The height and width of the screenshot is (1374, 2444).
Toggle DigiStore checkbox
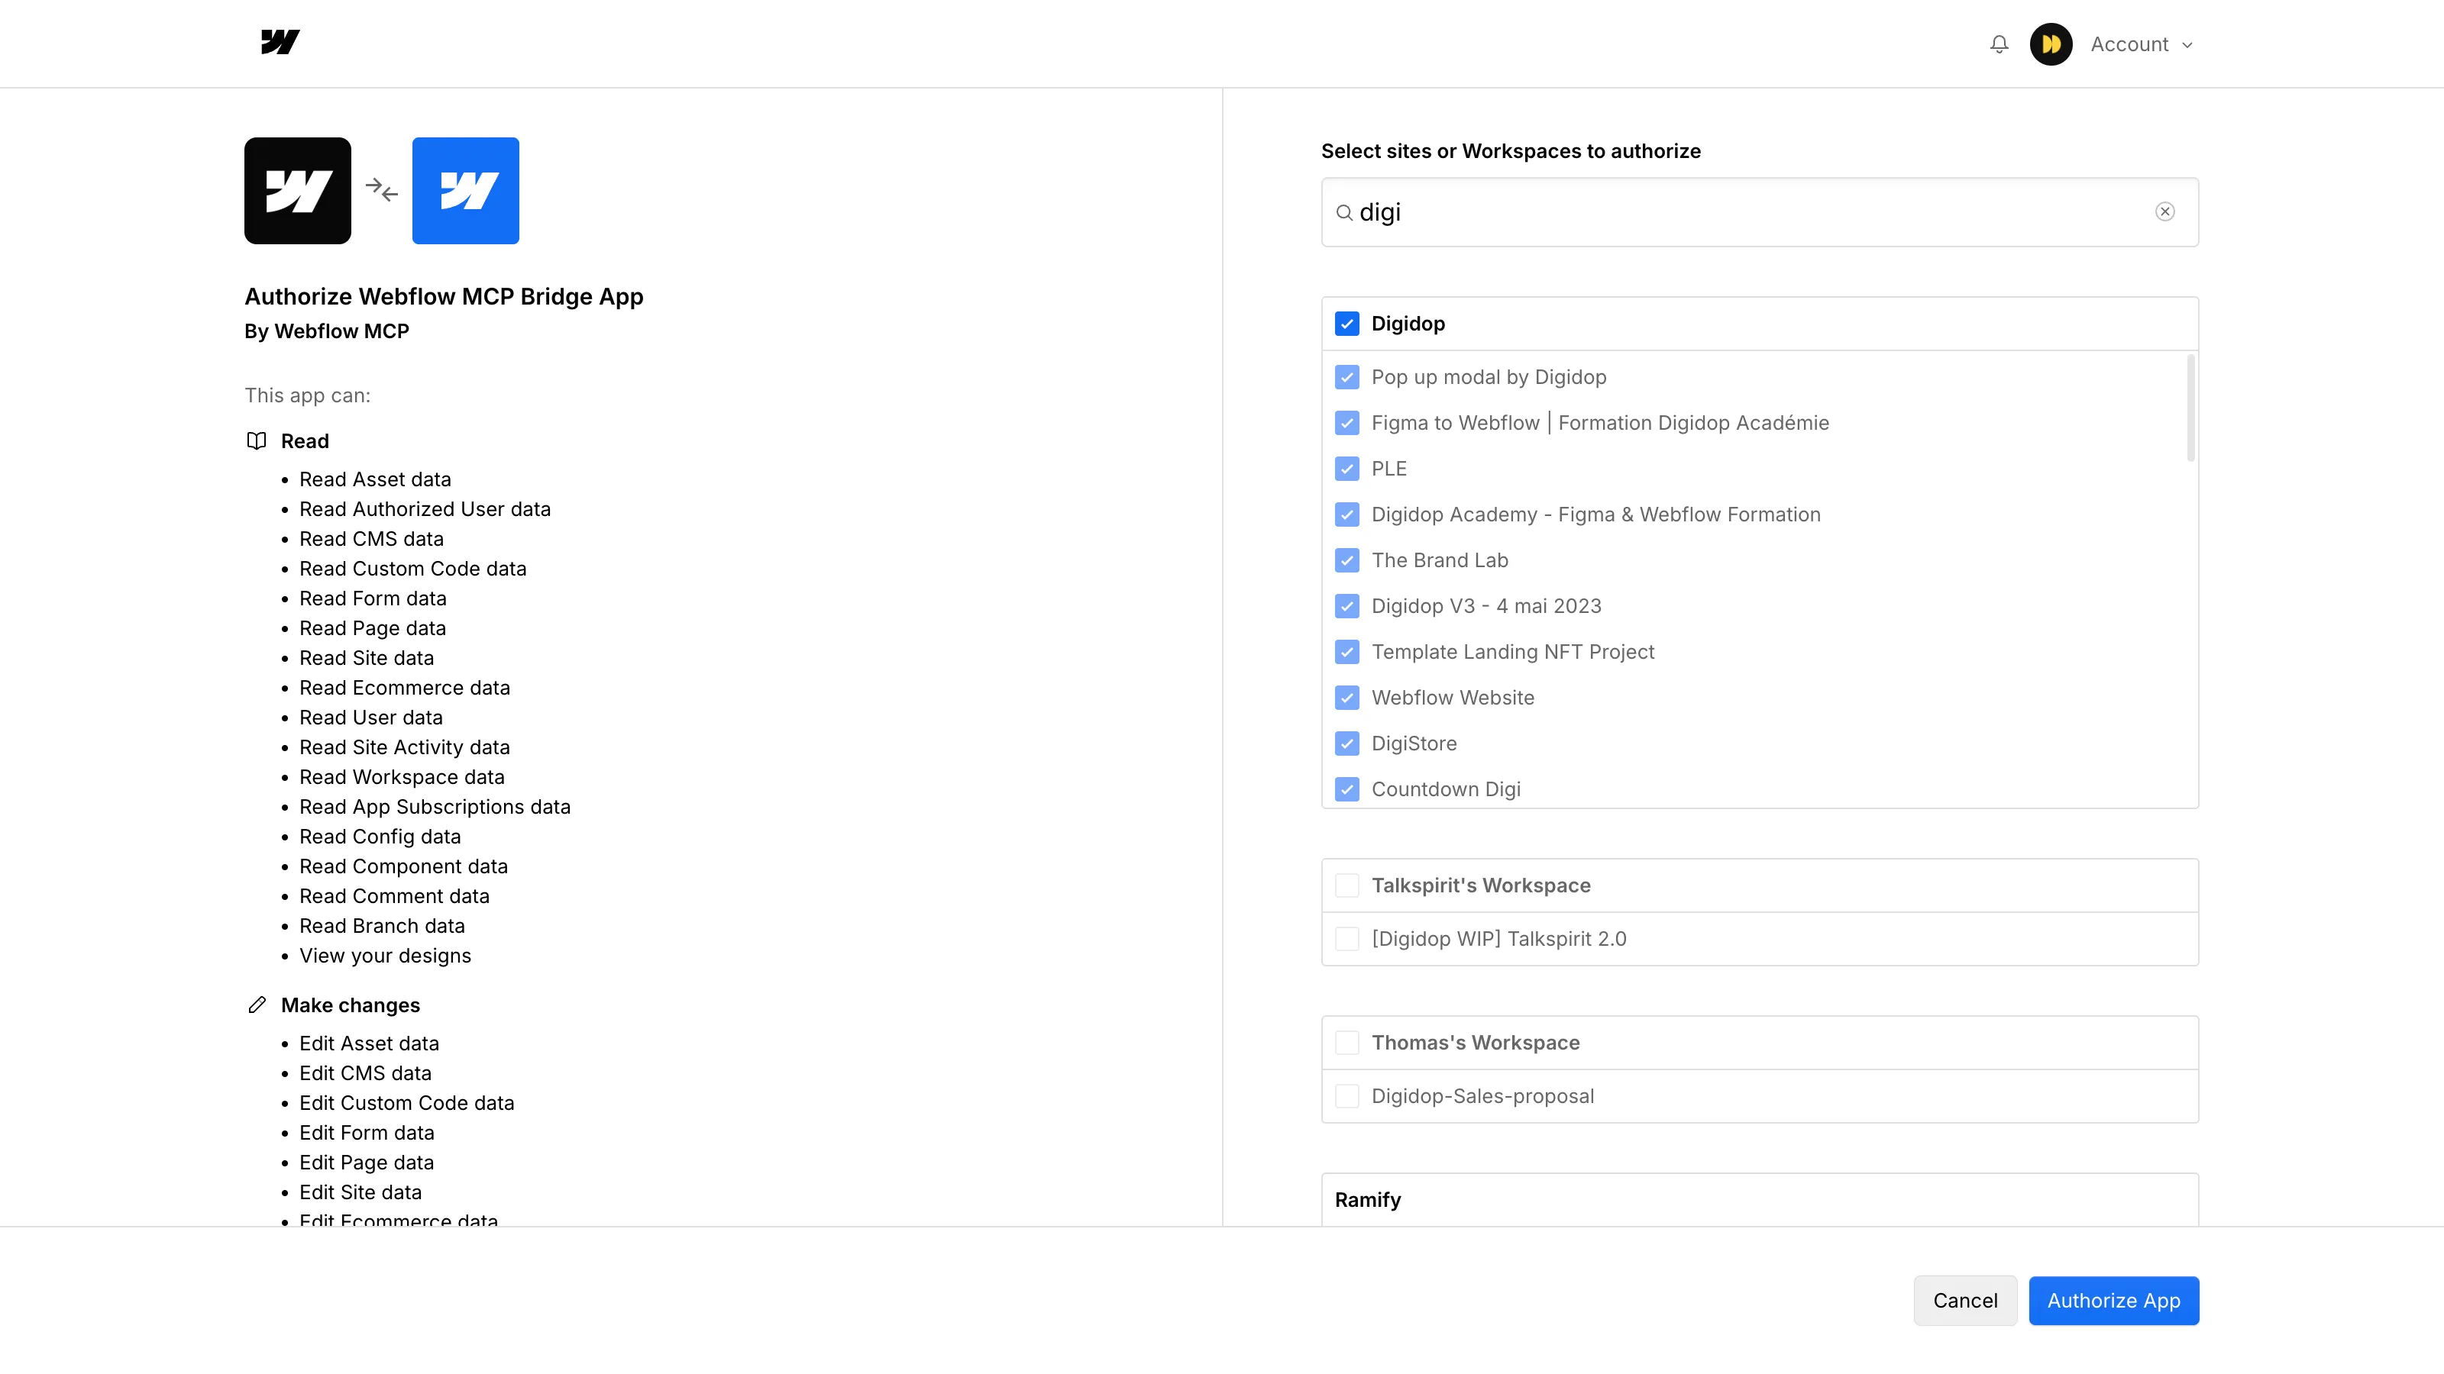pyautogui.click(x=1347, y=743)
